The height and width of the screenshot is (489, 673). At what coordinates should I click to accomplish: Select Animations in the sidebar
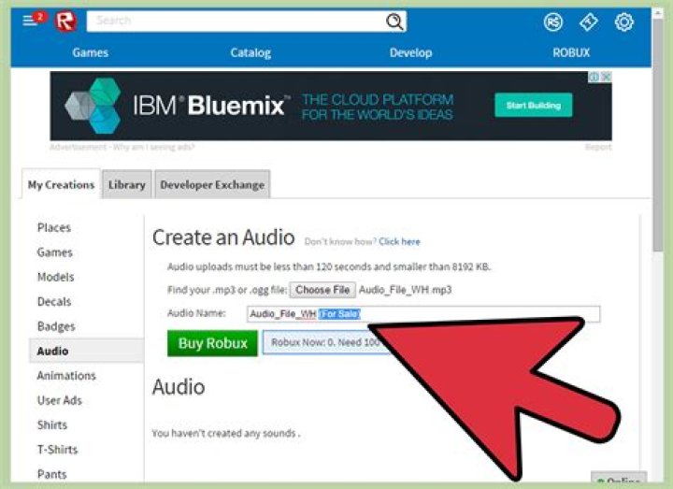click(x=66, y=376)
